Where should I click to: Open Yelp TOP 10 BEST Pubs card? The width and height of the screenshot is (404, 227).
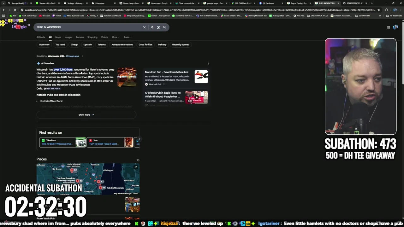coord(110,142)
